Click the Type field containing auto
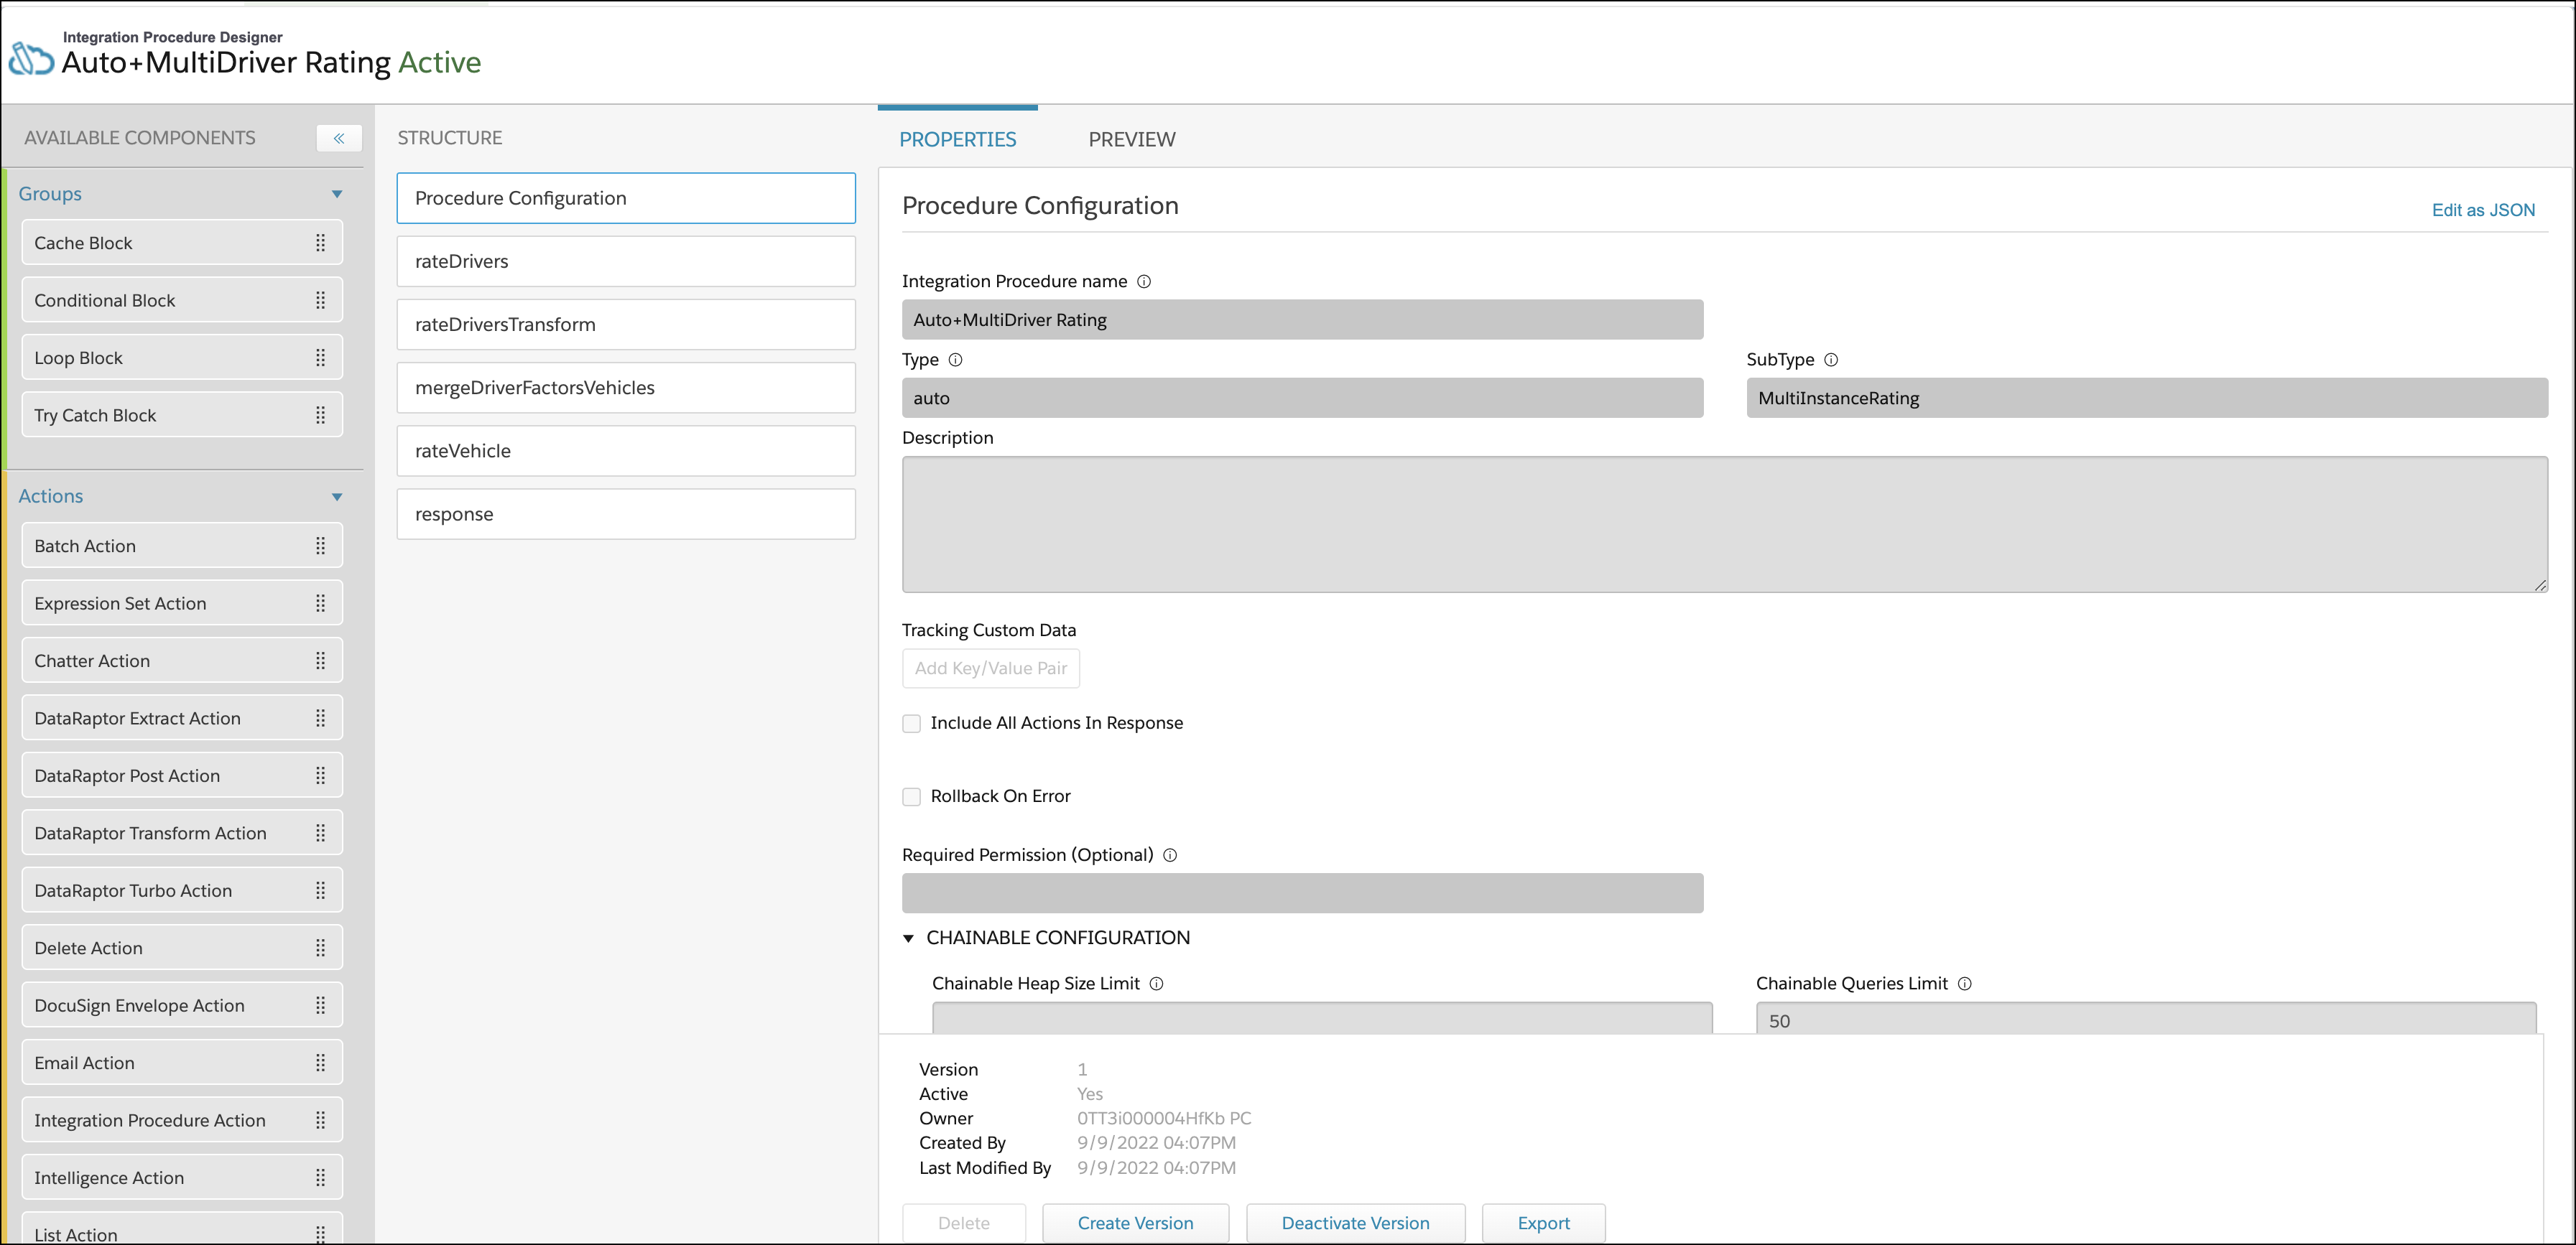This screenshot has height=1245, width=2576. pos(1302,398)
